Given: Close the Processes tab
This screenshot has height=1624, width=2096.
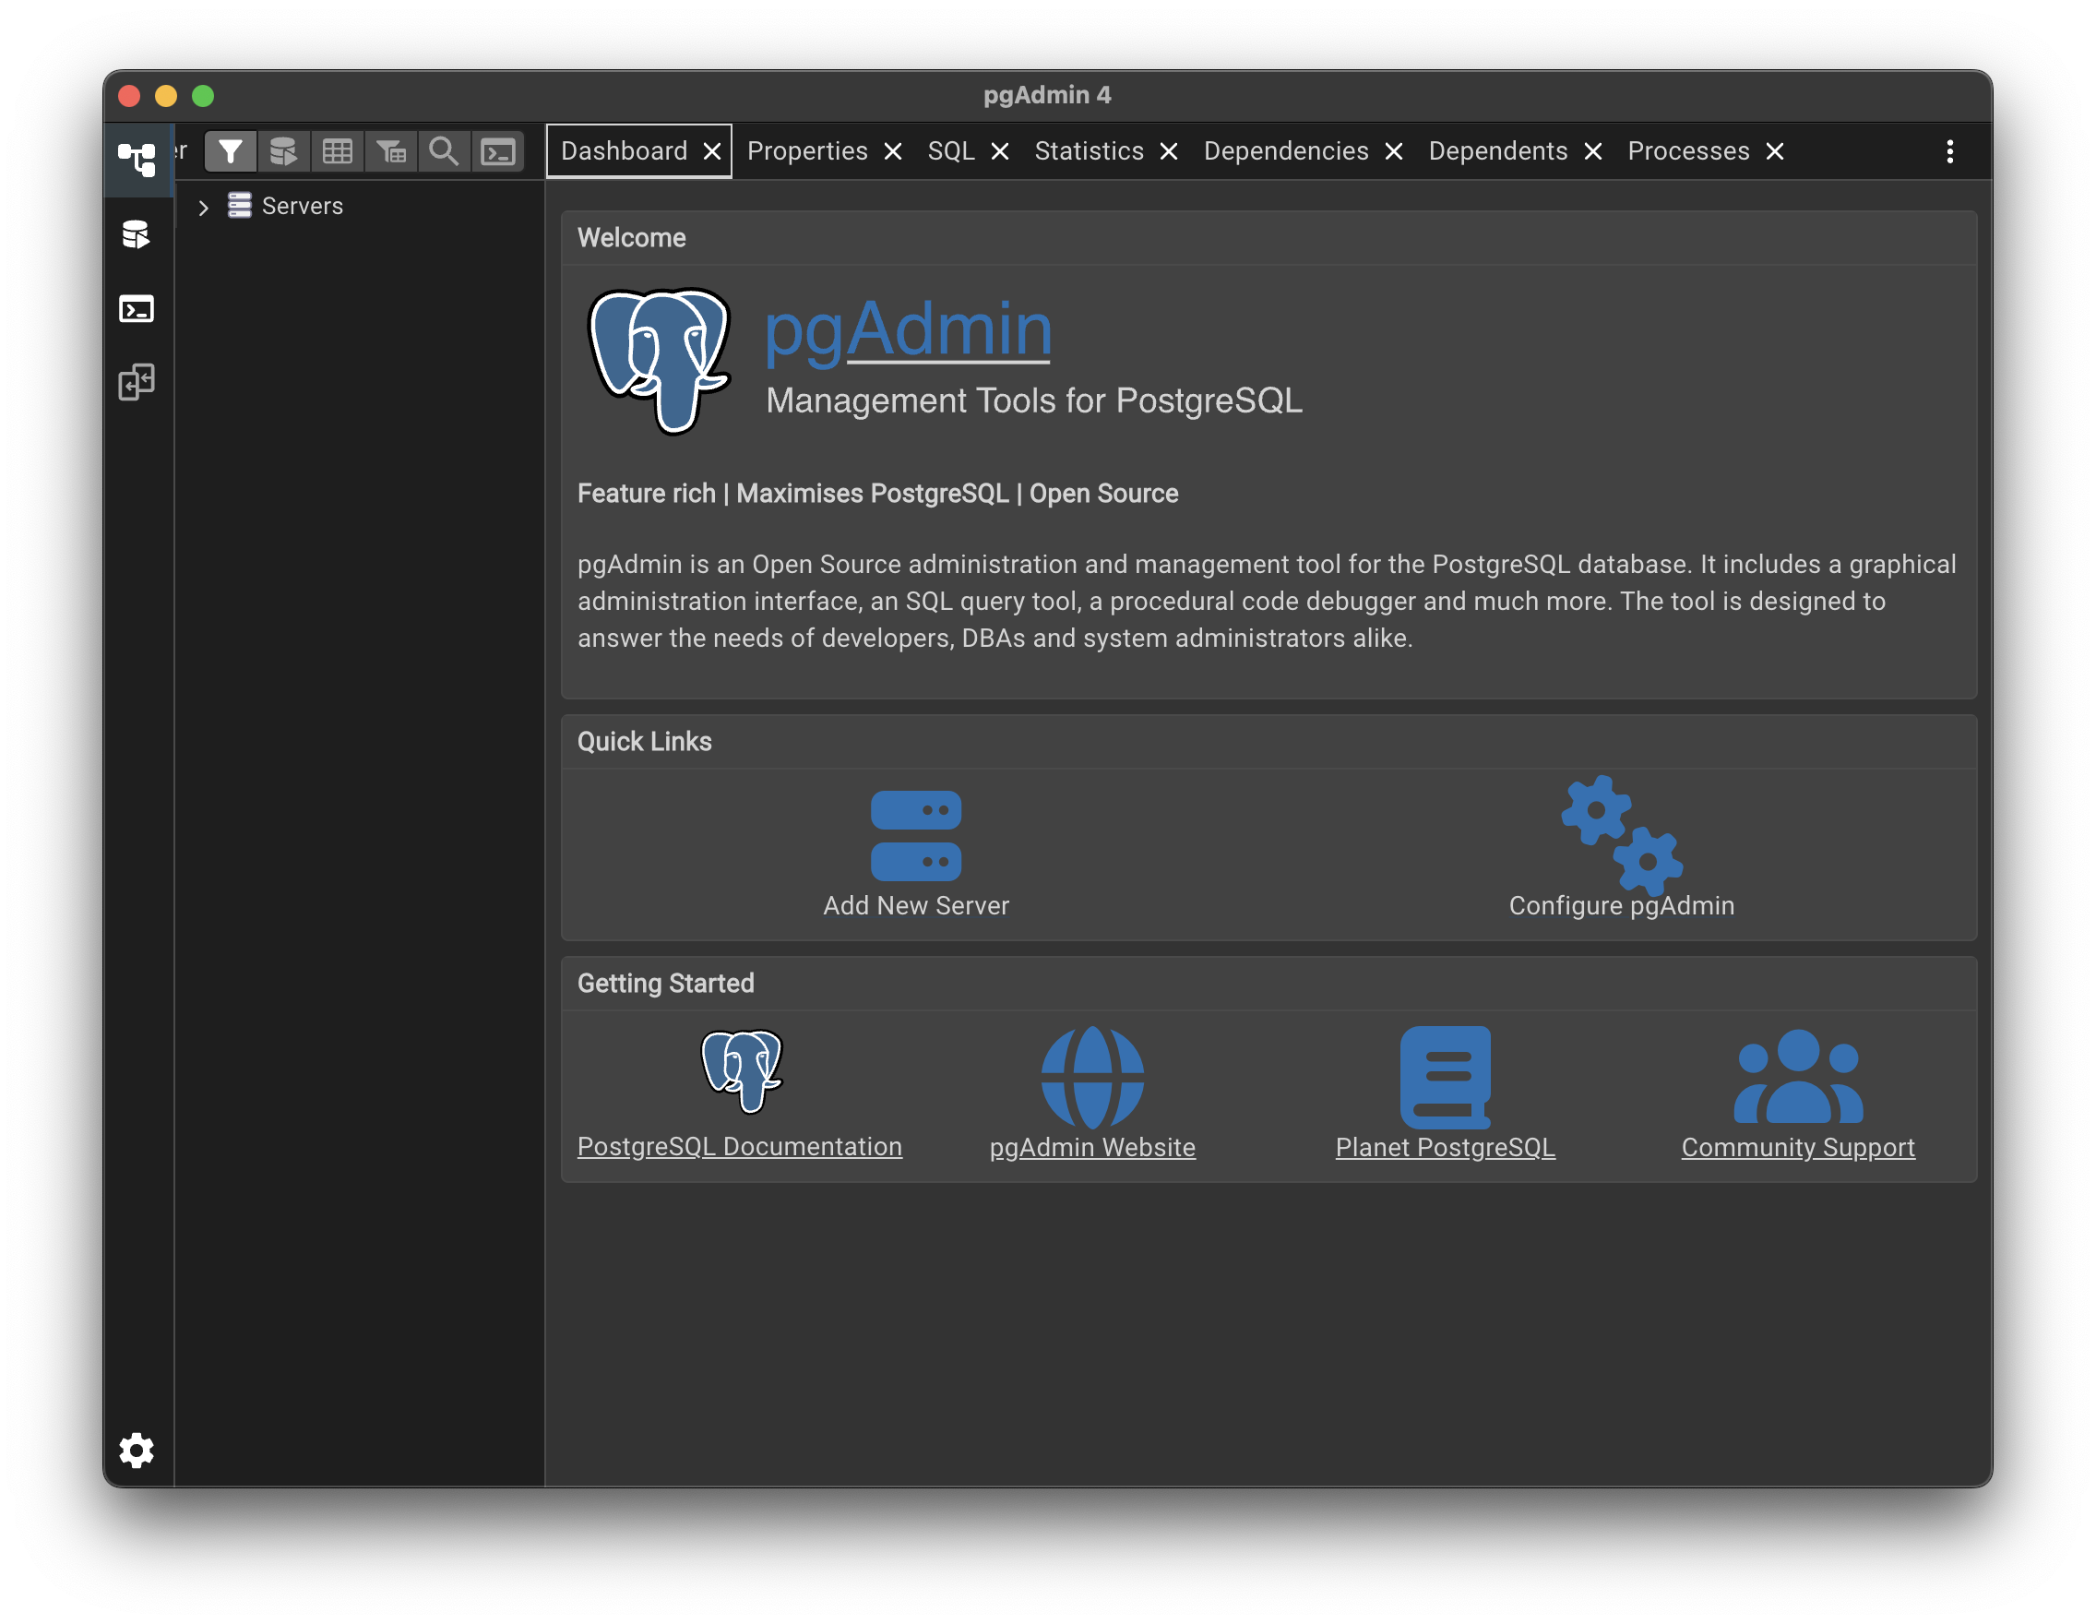Looking at the screenshot, I should [x=1775, y=151].
